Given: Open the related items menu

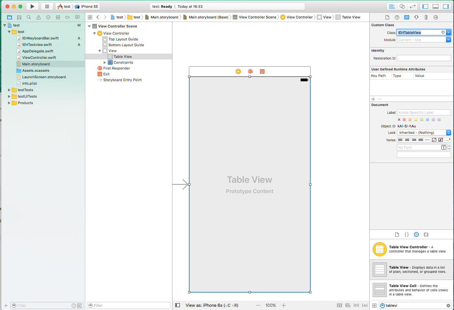Looking at the screenshot, I should click(90, 17).
